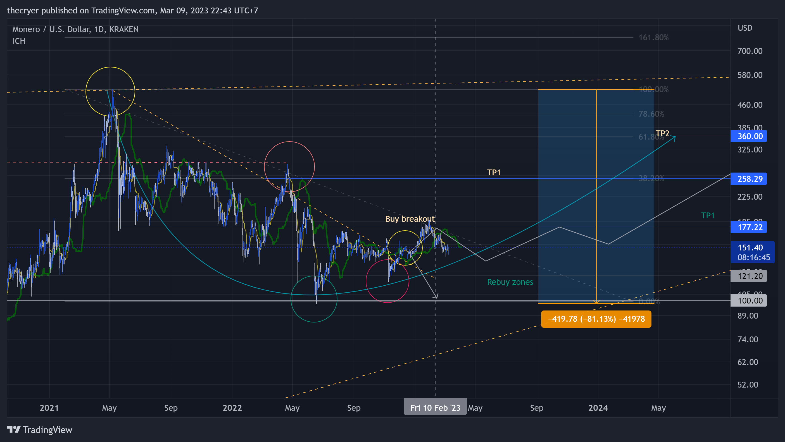The image size is (785, 442).
Task: Click the 74.00 price axis value
Action: pos(748,339)
